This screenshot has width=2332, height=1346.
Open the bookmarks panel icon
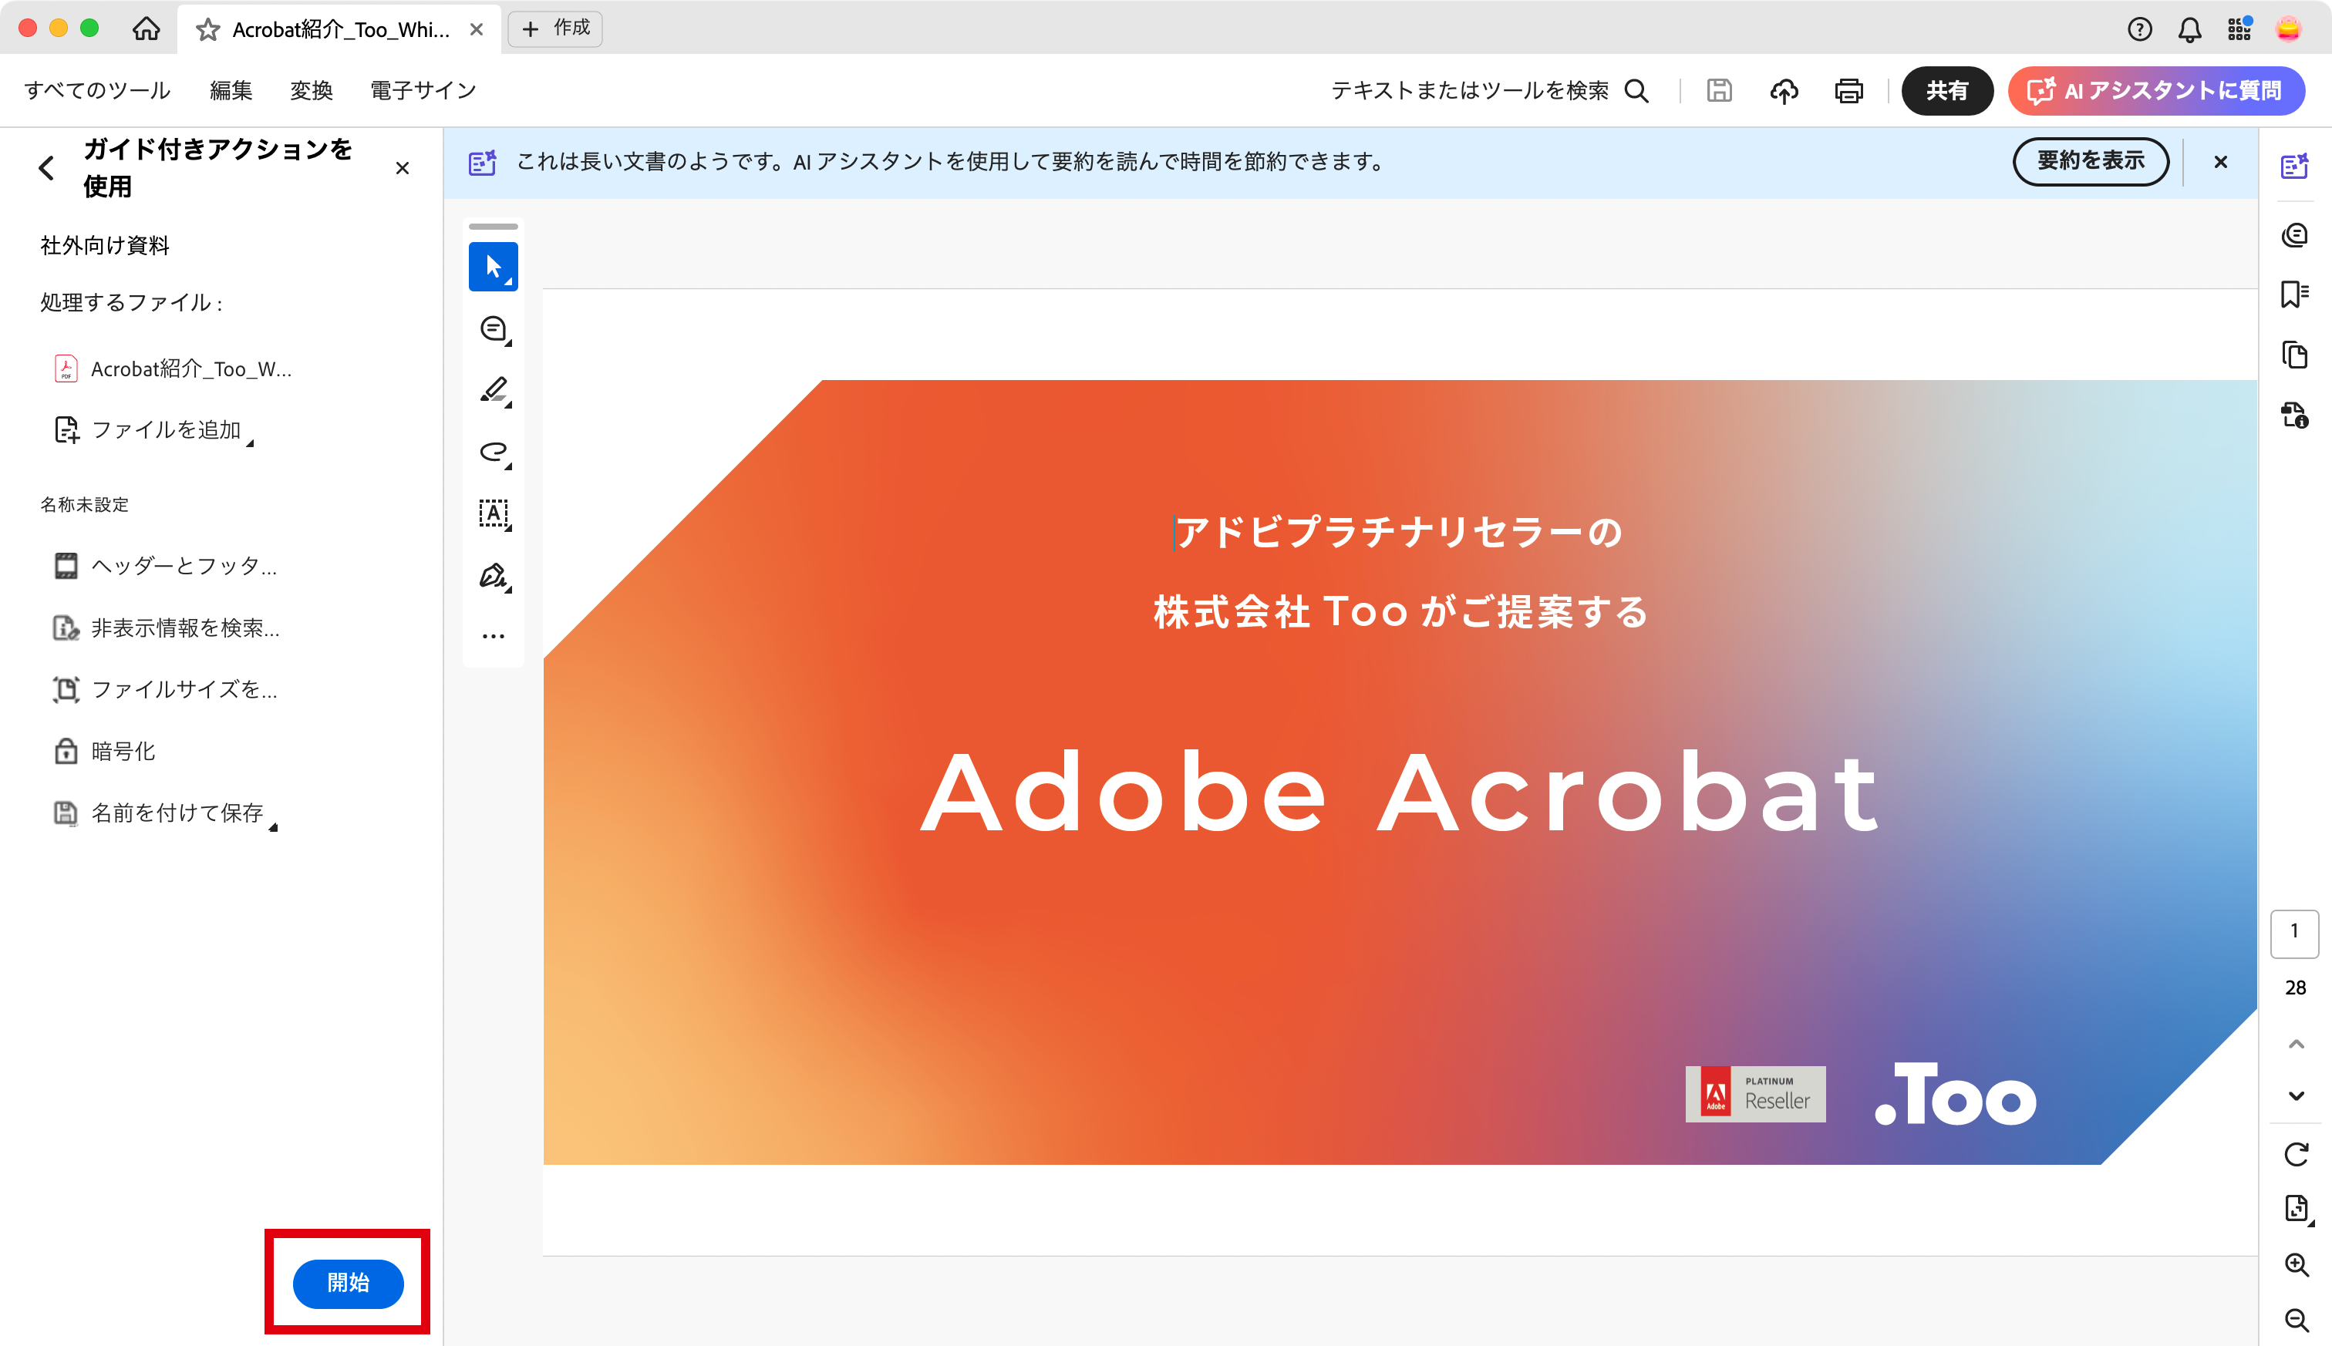[x=2294, y=295]
